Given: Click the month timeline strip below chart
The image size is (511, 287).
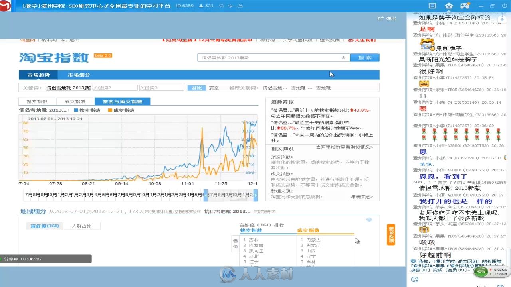Looking at the screenshot, I should [x=140, y=195].
